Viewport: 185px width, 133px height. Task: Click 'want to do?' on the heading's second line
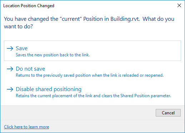point(18,27)
